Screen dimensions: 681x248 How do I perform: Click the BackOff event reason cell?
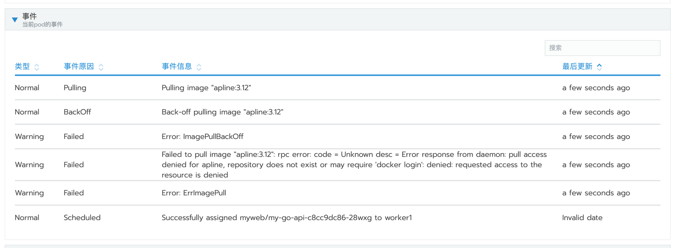coord(77,112)
